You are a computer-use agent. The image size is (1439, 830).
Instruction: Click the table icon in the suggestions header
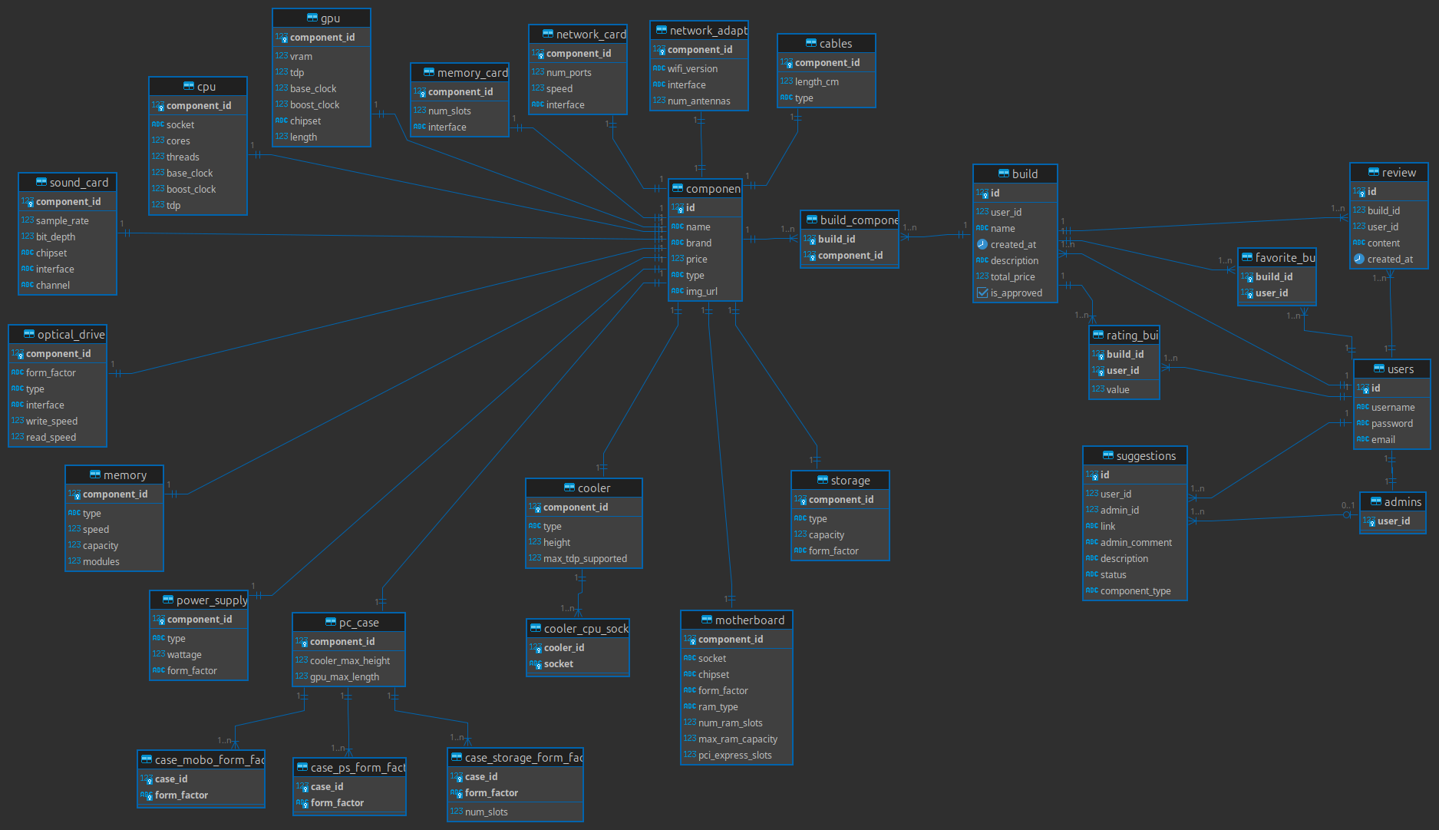1107,455
